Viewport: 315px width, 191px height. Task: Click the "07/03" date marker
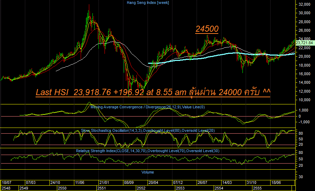(31, 182)
